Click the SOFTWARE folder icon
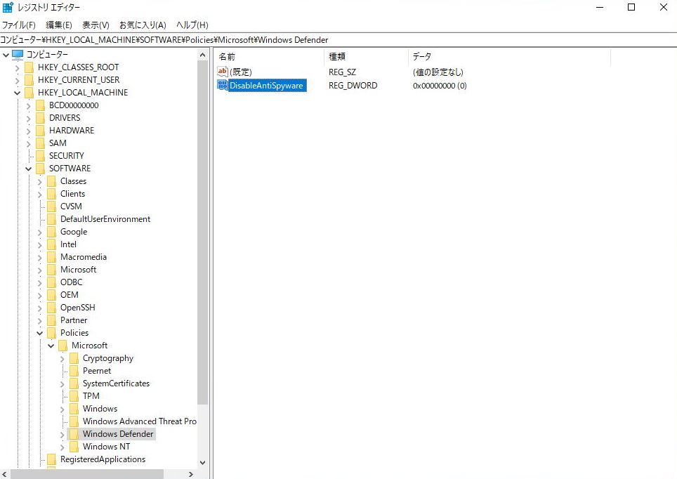The width and height of the screenshot is (677, 479). pyautogui.click(x=41, y=169)
